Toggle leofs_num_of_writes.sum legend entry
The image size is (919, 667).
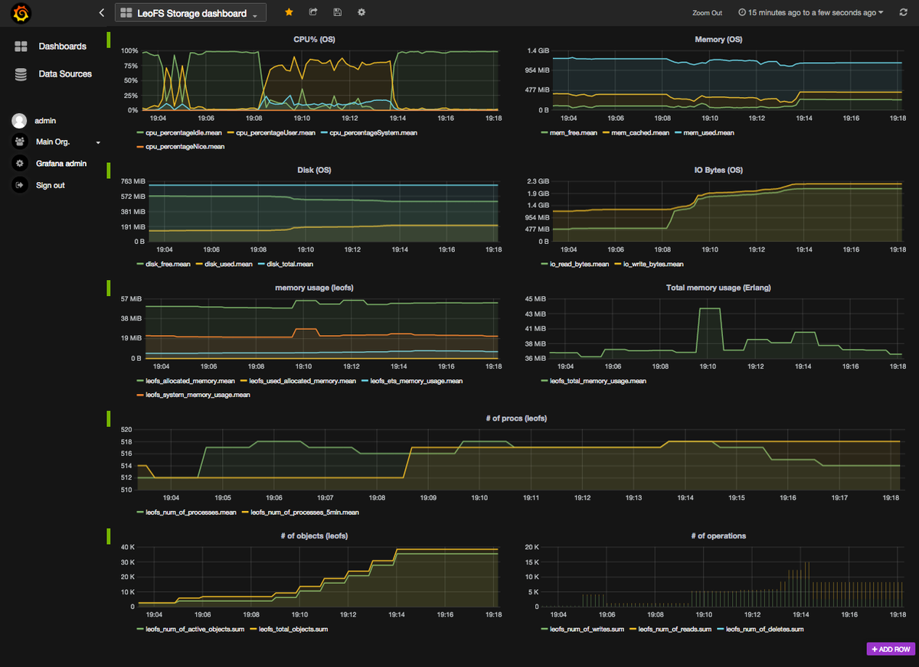[x=581, y=630]
